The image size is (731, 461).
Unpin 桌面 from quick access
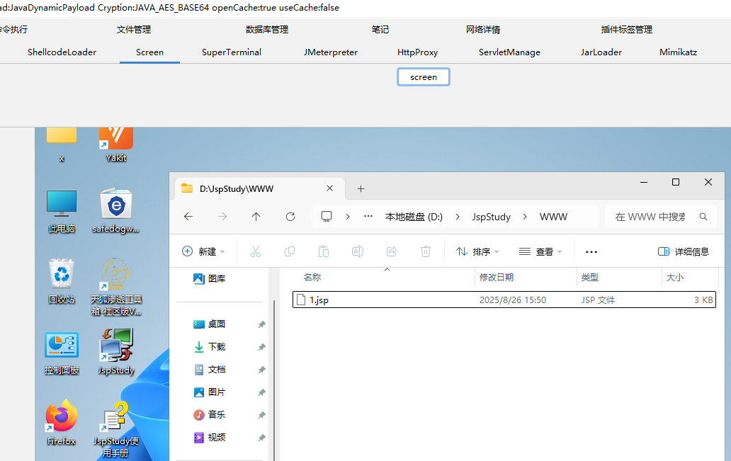[x=261, y=324]
